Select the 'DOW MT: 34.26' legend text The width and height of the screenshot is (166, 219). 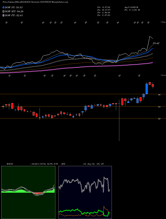coord(14,12)
